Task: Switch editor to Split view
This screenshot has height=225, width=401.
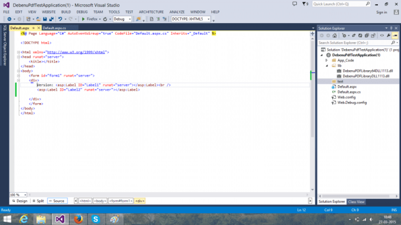Action: pos(39,201)
